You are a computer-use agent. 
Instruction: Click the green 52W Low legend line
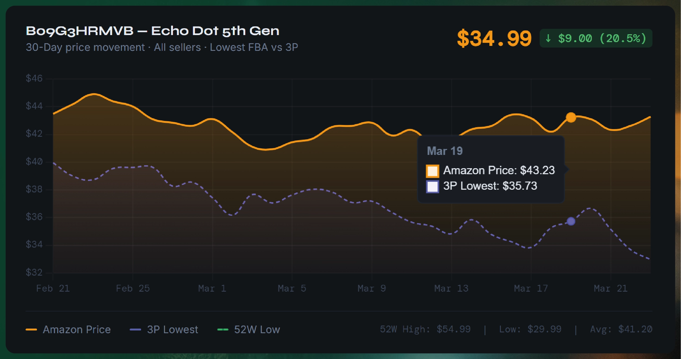pos(223,330)
